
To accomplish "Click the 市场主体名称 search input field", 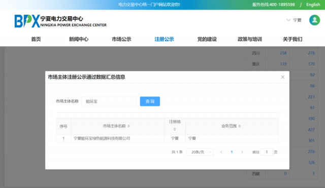I will [109, 101].
